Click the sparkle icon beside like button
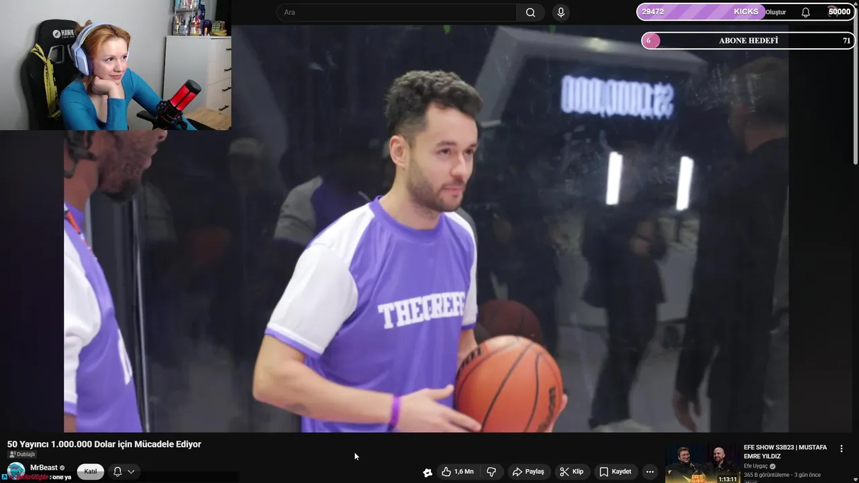The width and height of the screenshot is (859, 483). (x=427, y=472)
